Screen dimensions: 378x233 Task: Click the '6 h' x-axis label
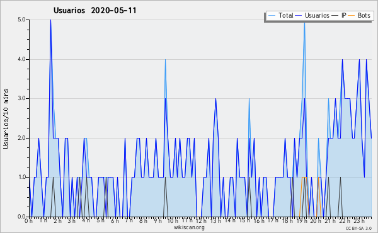click(x=115, y=220)
